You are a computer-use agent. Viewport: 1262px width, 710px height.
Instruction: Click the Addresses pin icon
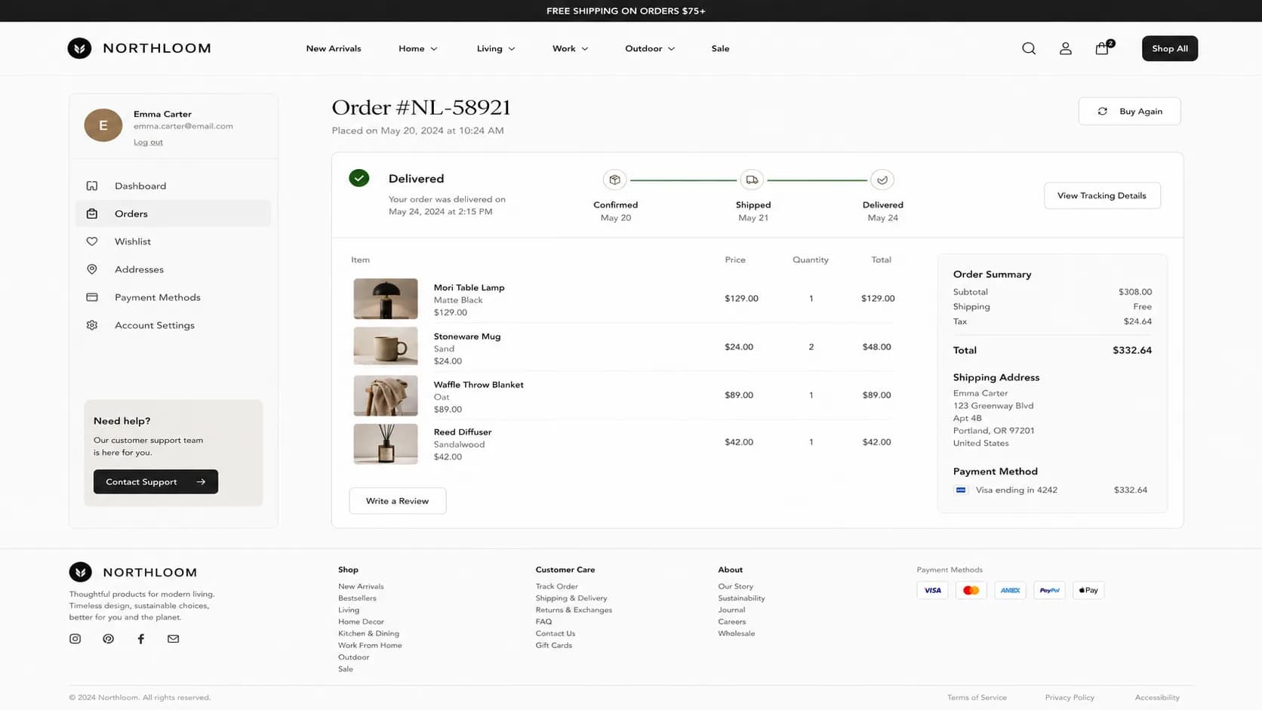coord(92,269)
